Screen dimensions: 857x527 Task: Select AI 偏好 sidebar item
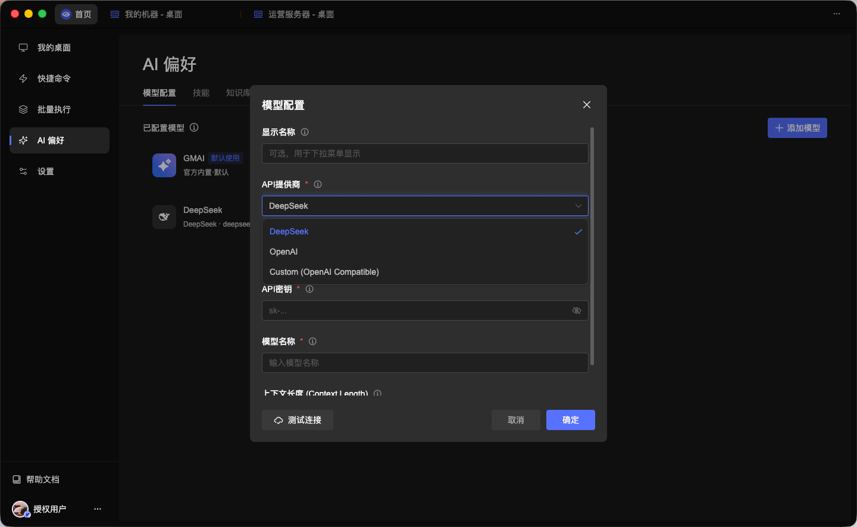pos(60,140)
